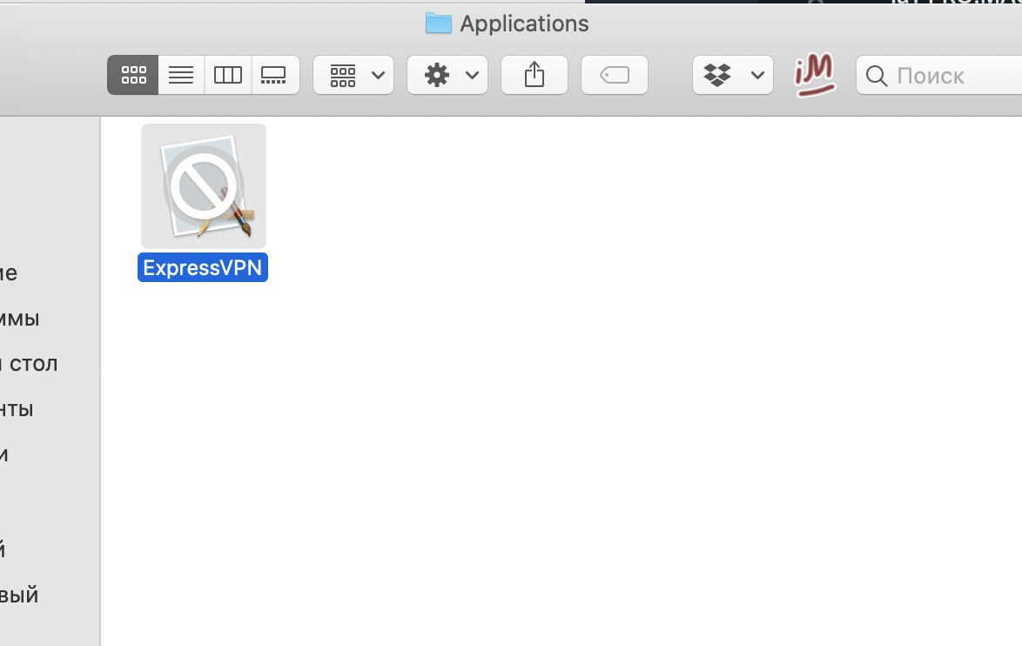
Task: Open the gear action menu
Action: [447, 75]
